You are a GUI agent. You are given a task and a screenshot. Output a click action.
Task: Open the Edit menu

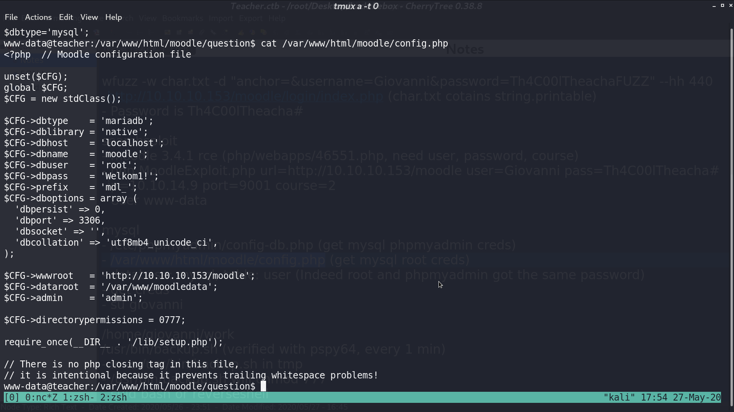point(66,17)
